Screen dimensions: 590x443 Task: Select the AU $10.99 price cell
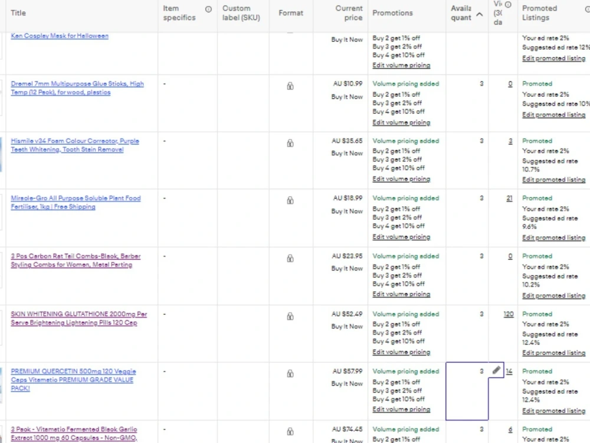click(x=348, y=84)
